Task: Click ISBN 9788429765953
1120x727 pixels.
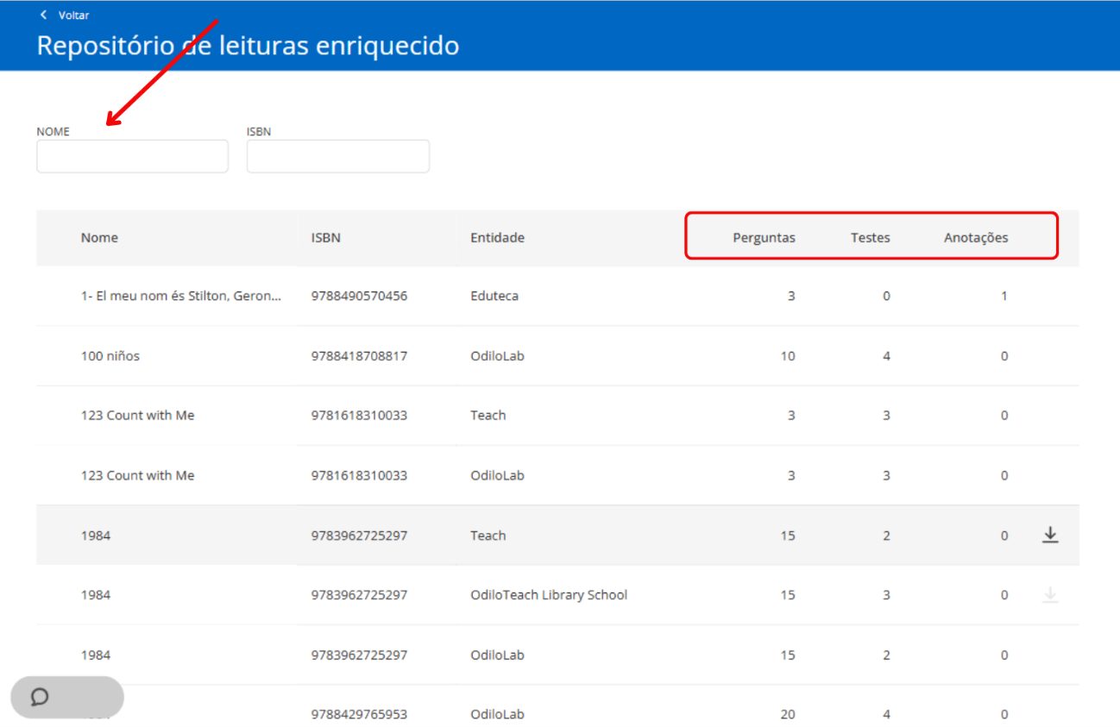Action: pyautogui.click(x=359, y=715)
